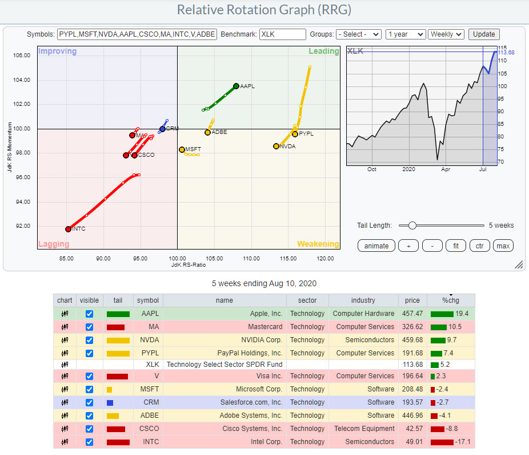Toggle visibility checkbox for PayPal Holdings
Screen dimensions: 529x455
tap(89, 353)
